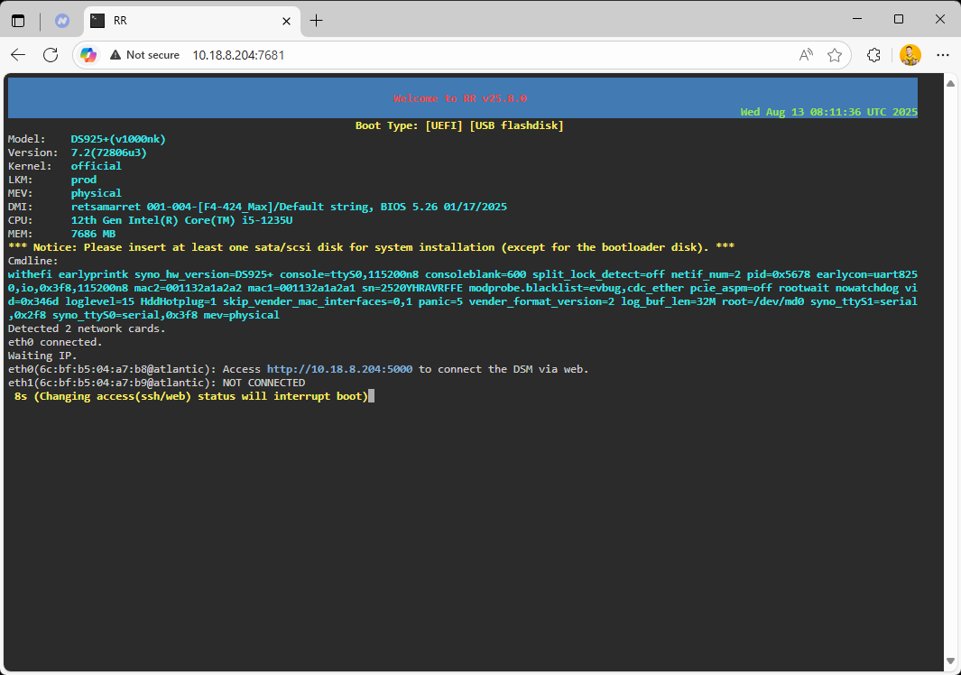Select the RR browser tab
Screen dimensions: 961x675
[191, 21]
